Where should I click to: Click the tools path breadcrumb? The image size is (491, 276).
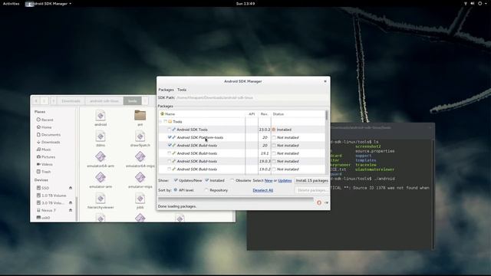pyautogui.click(x=133, y=100)
